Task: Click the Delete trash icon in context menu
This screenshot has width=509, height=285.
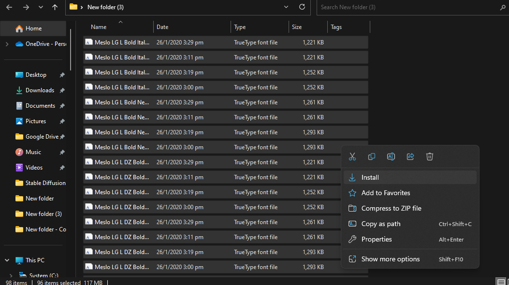Action: click(x=430, y=157)
